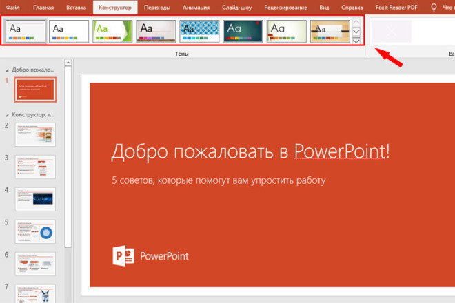Go to the Рецензирование tab
Screen dimensions: 455x303
[x=285, y=8]
